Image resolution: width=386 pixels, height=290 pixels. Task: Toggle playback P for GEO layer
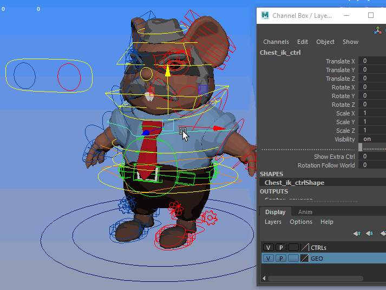tap(281, 258)
